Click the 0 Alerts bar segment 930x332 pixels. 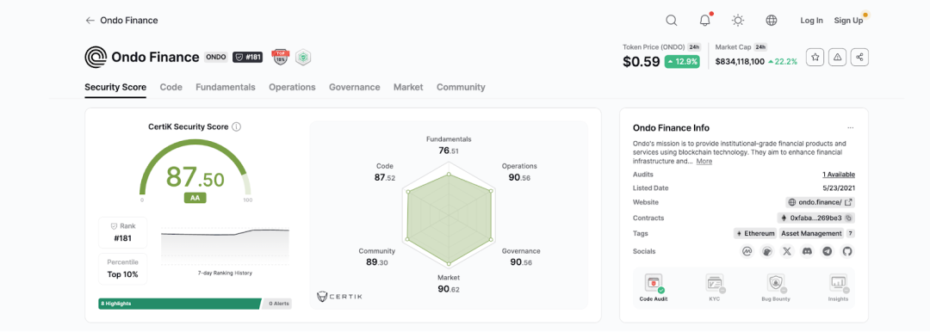pyautogui.click(x=277, y=304)
